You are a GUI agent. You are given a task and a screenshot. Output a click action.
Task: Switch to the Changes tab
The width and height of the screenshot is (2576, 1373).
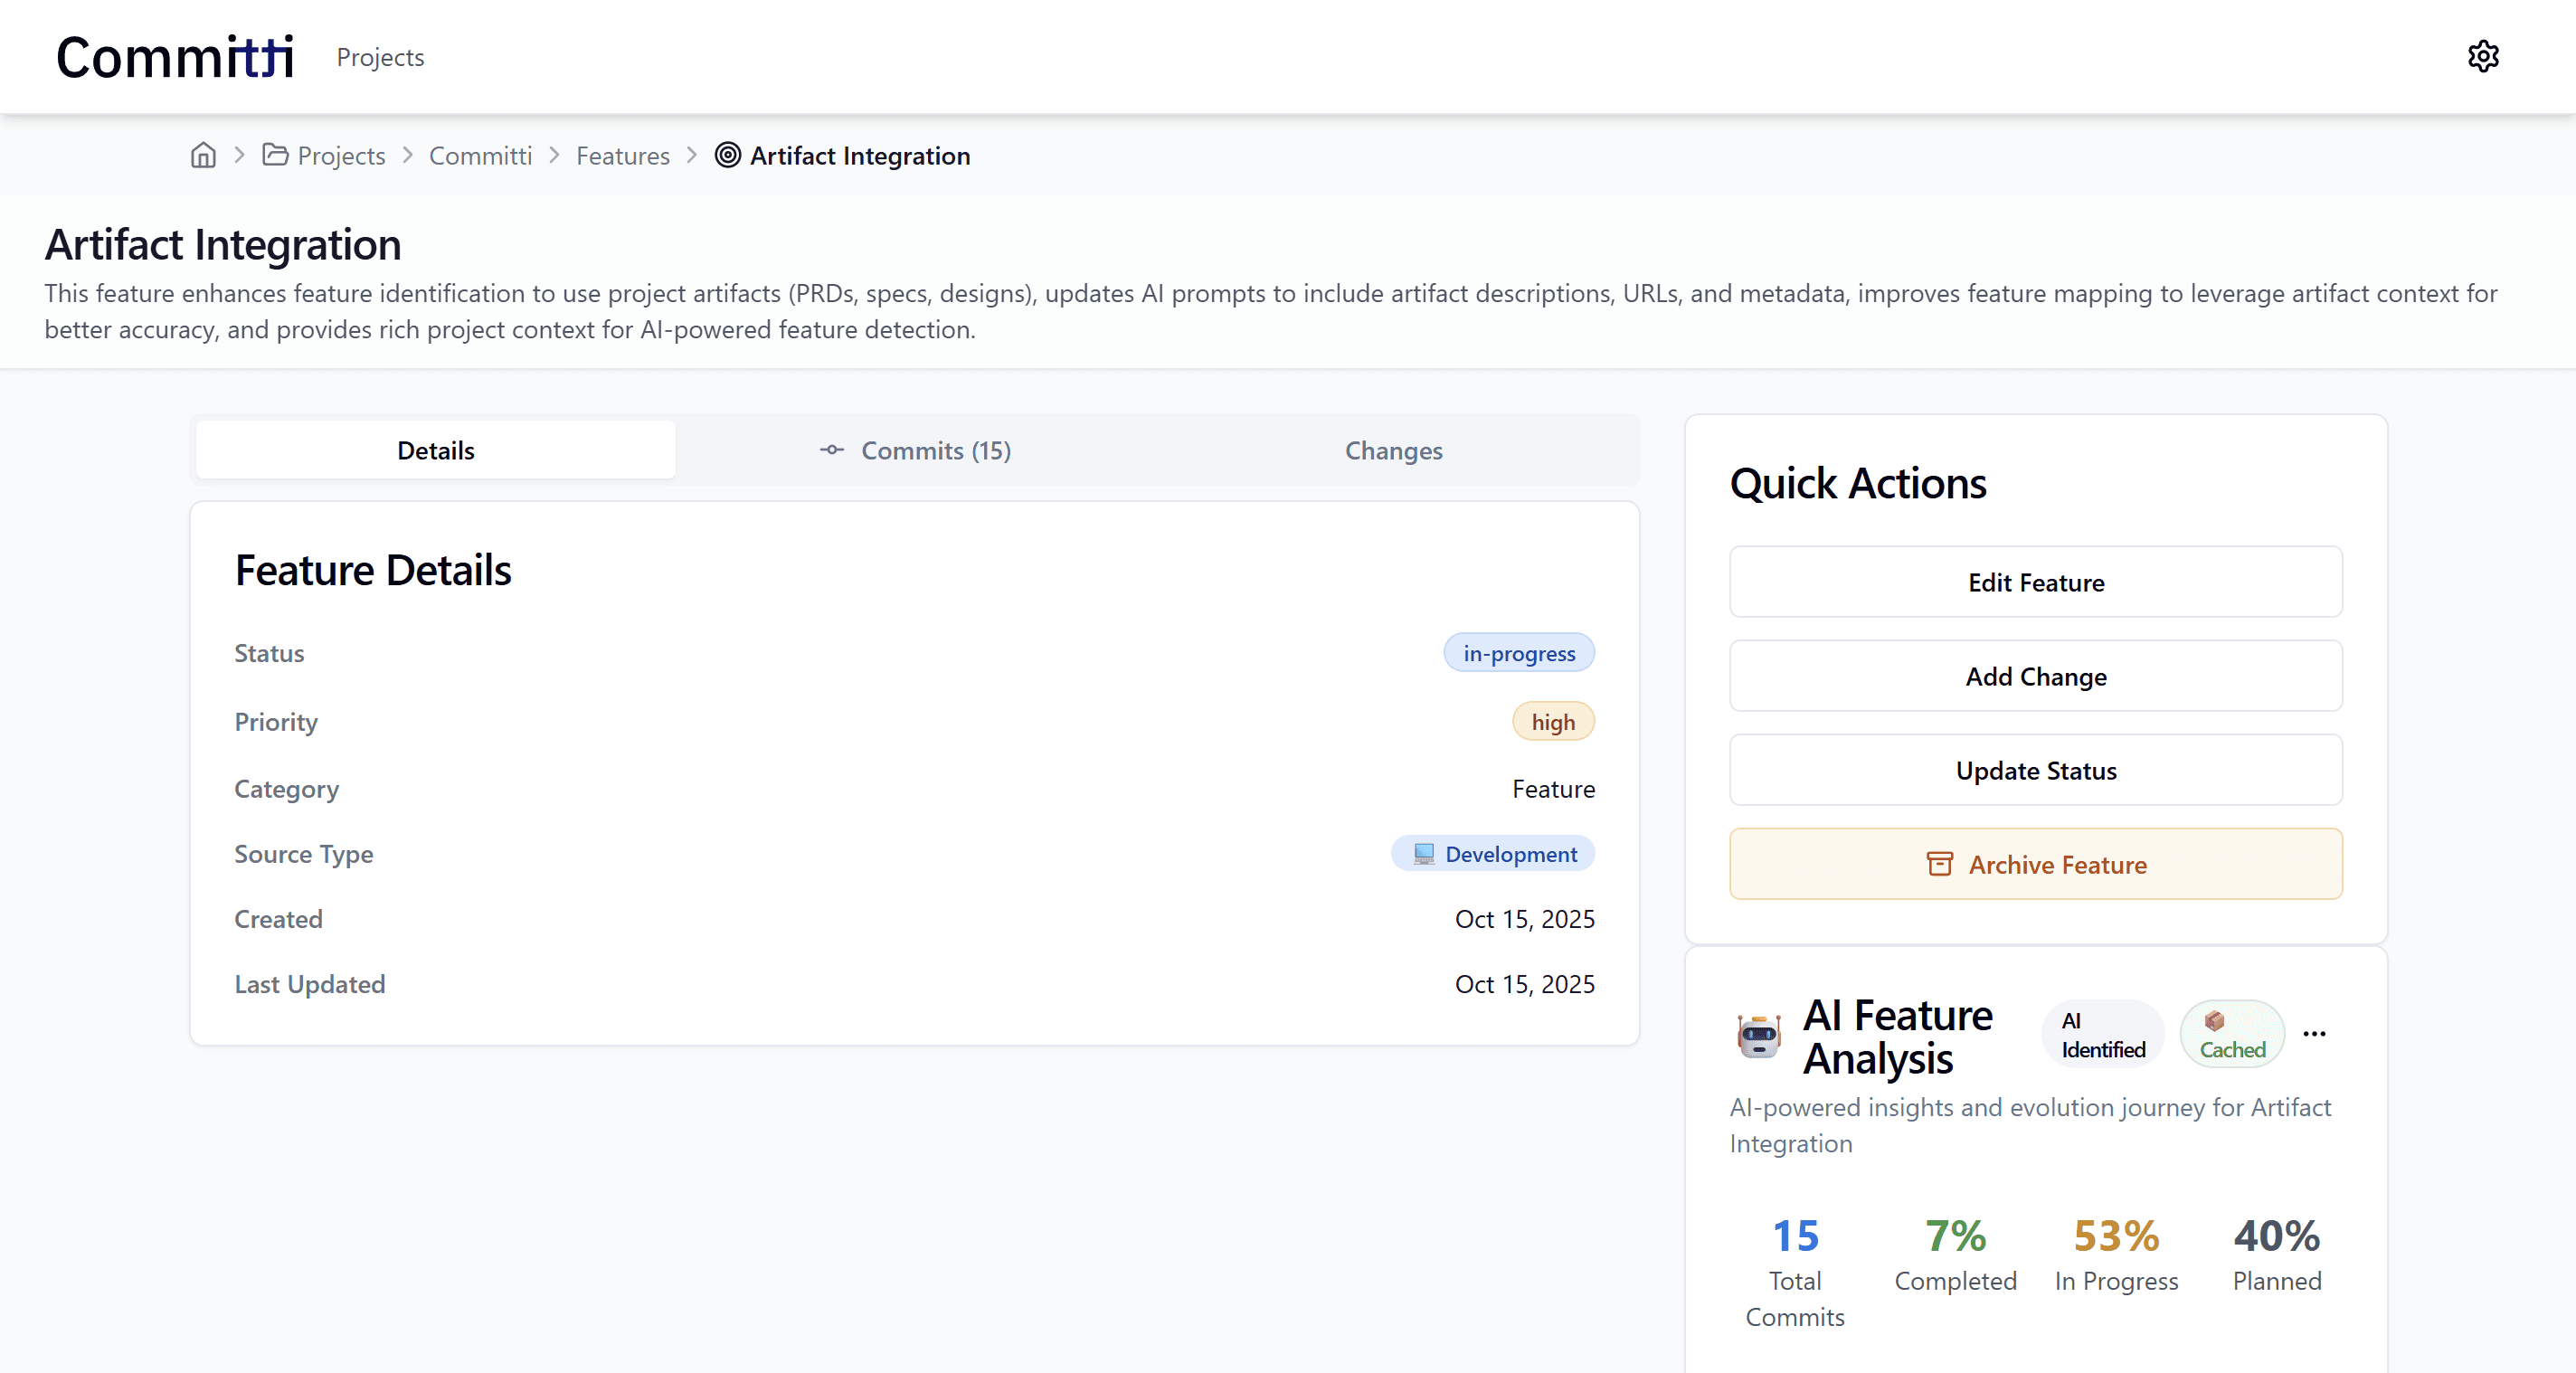[x=1393, y=450]
